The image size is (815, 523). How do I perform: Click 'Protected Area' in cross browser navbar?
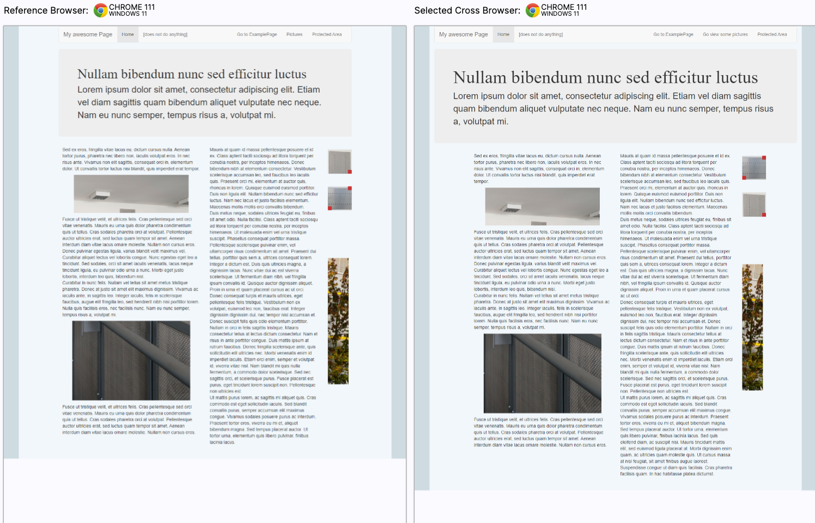point(772,34)
